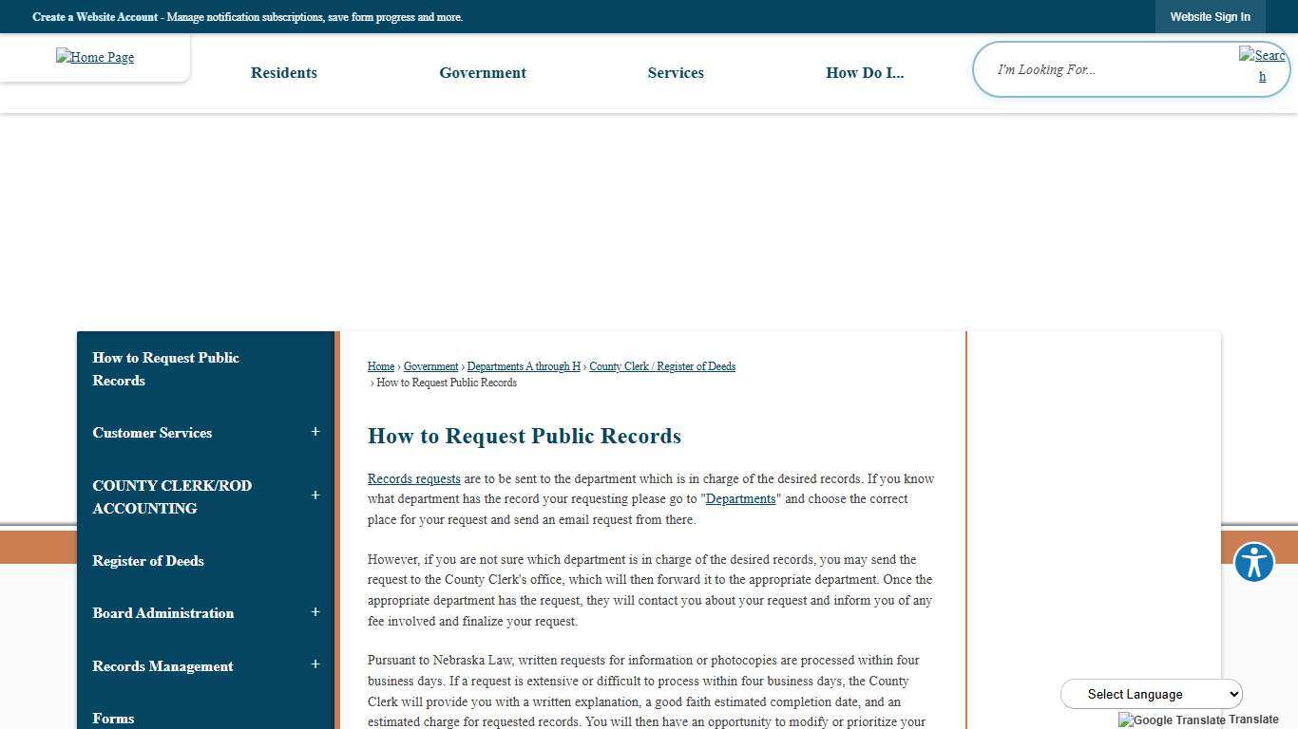The width and height of the screenshot is (1298, 729).
Task: Follow the Records requests link
Action: pyautogui.click(x=413, y=478)
